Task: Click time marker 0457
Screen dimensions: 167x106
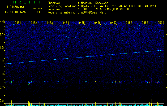Action: coord(113,23)
